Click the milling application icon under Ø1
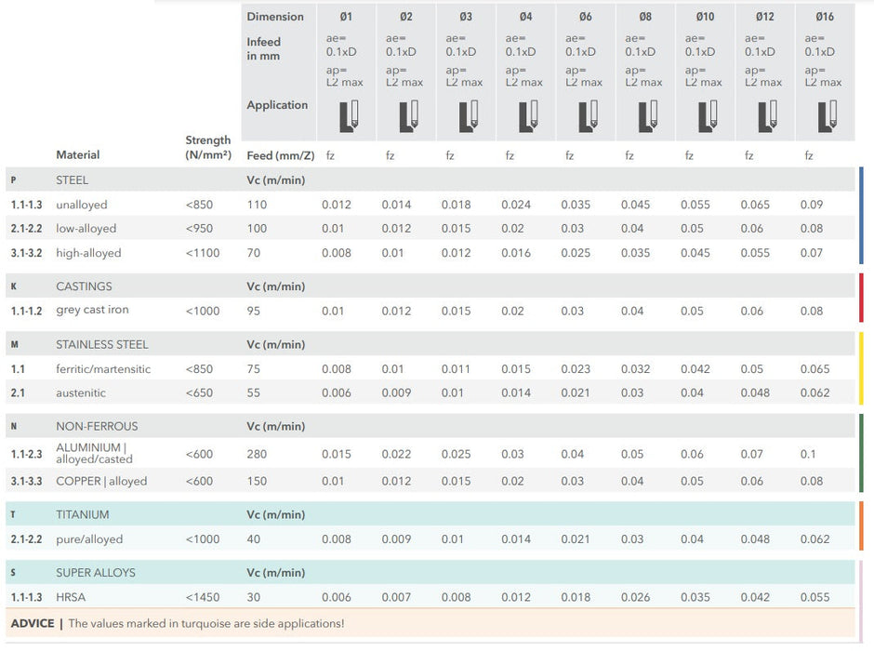 [x=349, y=116]
